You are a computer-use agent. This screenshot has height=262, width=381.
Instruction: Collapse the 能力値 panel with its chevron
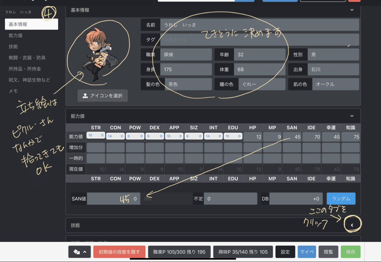[x=352, y=116]
